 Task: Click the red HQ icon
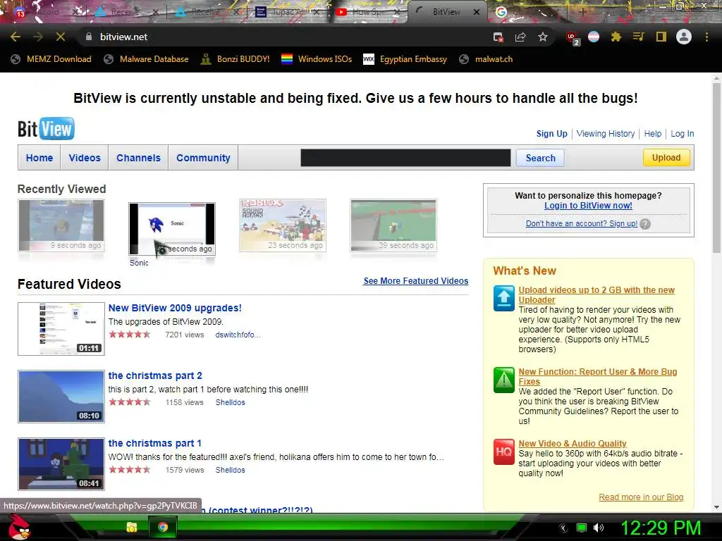click(503, 452)
